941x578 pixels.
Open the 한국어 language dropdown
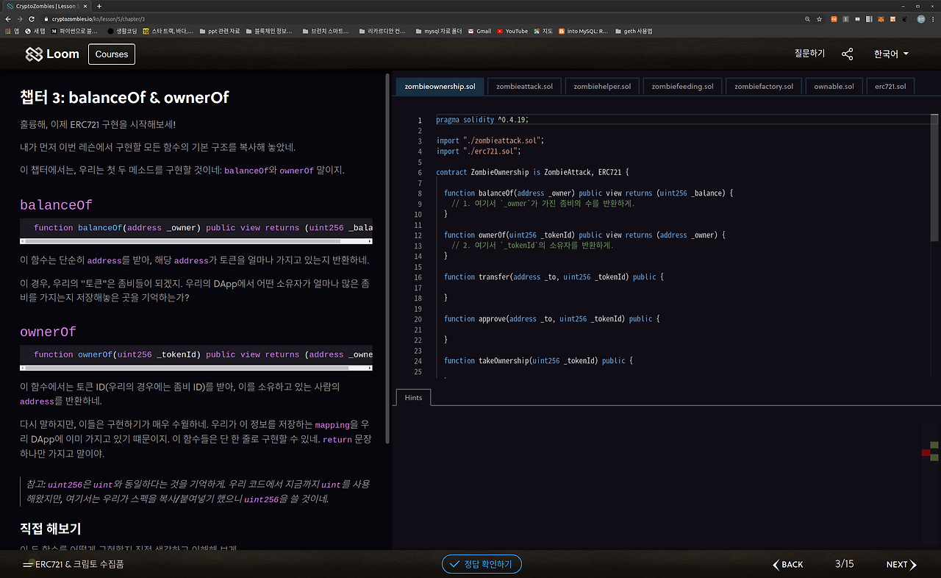891,54
